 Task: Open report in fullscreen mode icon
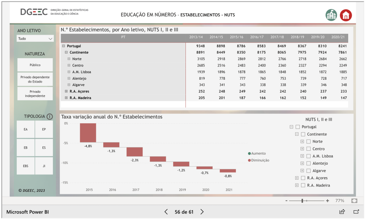(x=356, y=212)
